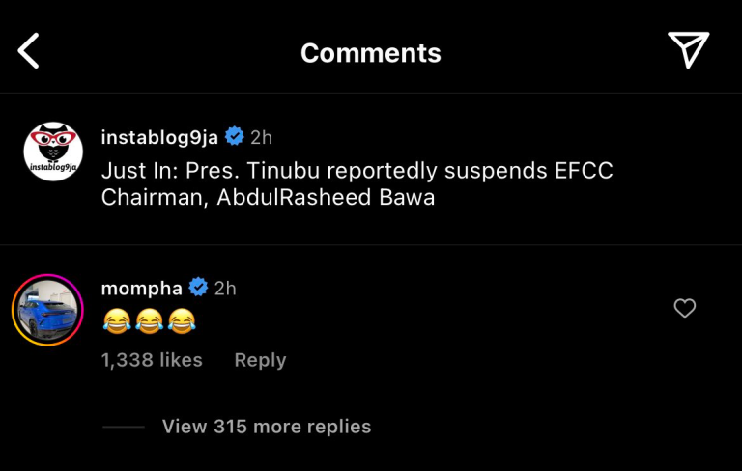This screenshot has height=471, width=742.
Task: Click the verified badge beside mompha
Action: [x=199, y=288]
